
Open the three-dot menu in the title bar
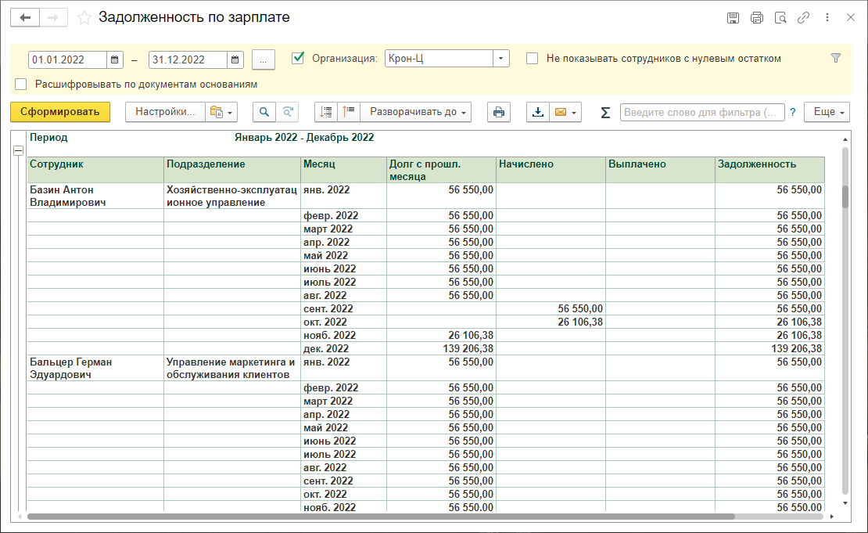tap(827, 18)
